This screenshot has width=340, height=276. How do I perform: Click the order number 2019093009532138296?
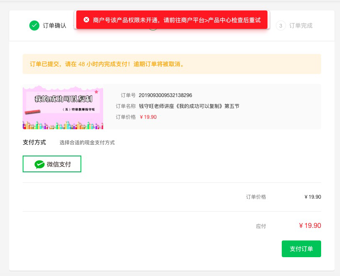(165, 95)
